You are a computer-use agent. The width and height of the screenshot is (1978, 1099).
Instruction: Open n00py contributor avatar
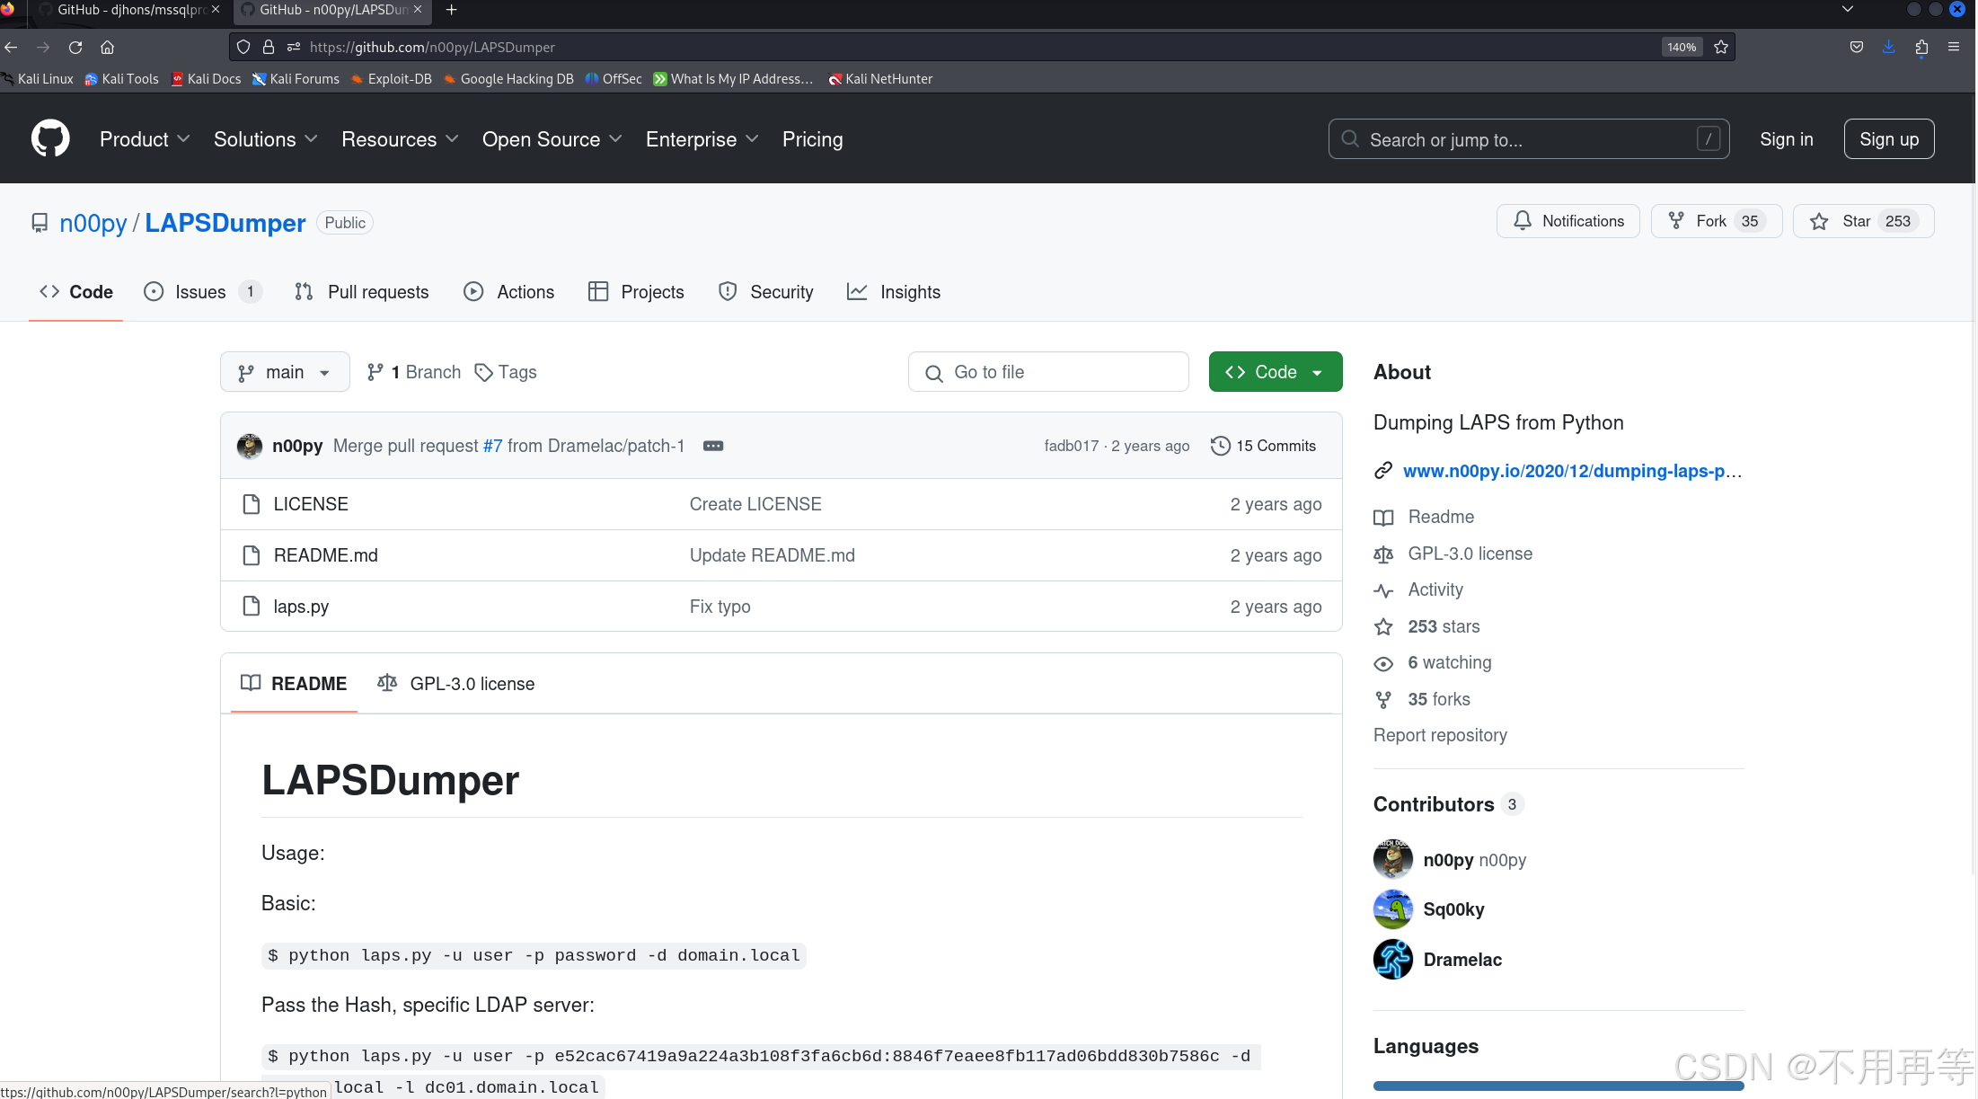click(x=1392, y=859)
